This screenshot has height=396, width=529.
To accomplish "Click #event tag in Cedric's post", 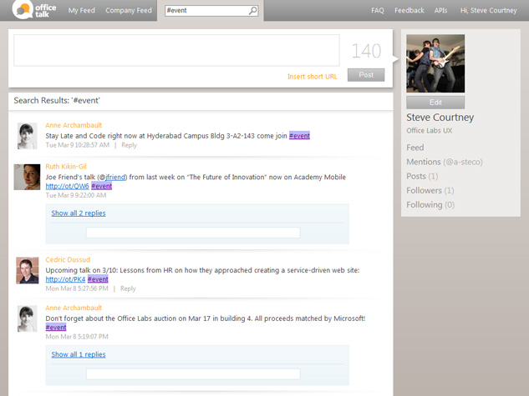I will click(x=98, y=279).
